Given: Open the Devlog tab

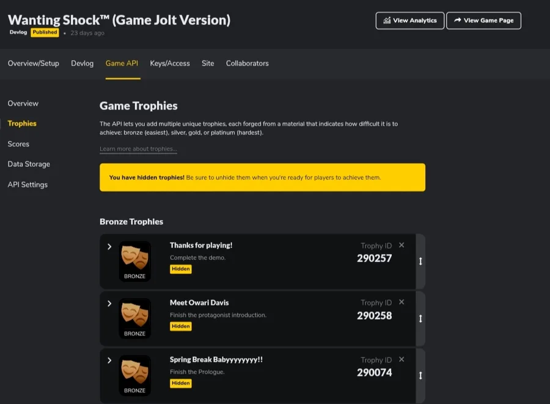Looking at the screenshot, I should (x=82, y=64).
